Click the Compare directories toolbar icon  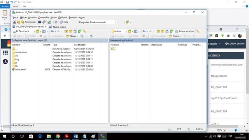19,22
